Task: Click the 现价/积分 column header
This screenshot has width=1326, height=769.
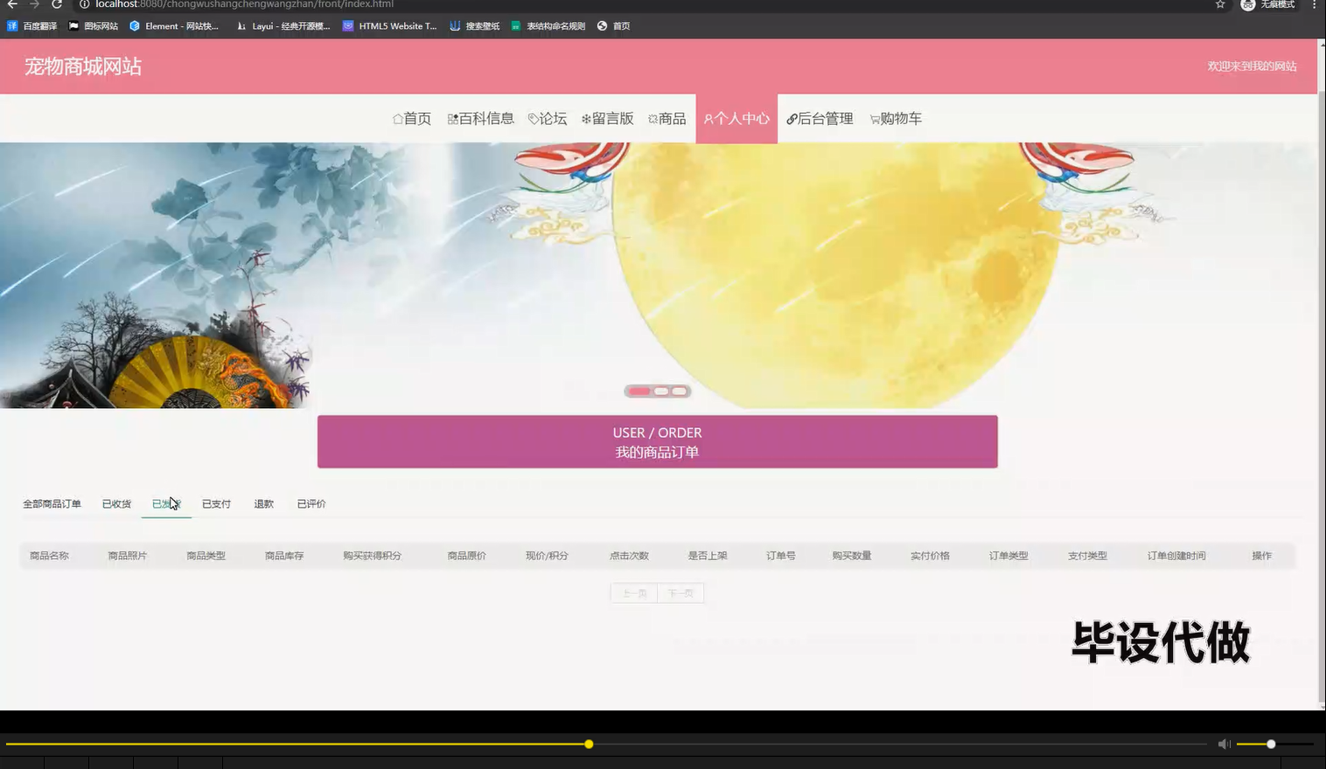Action: [547, 556]
